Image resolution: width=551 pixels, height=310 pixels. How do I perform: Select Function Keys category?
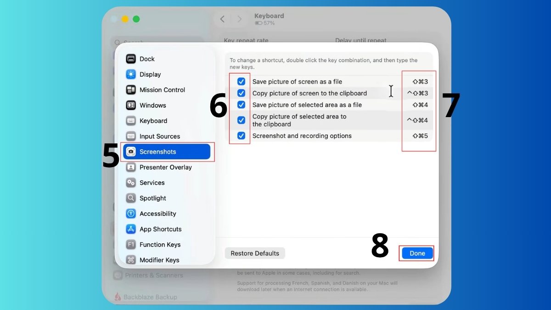[x=167, y=244]
